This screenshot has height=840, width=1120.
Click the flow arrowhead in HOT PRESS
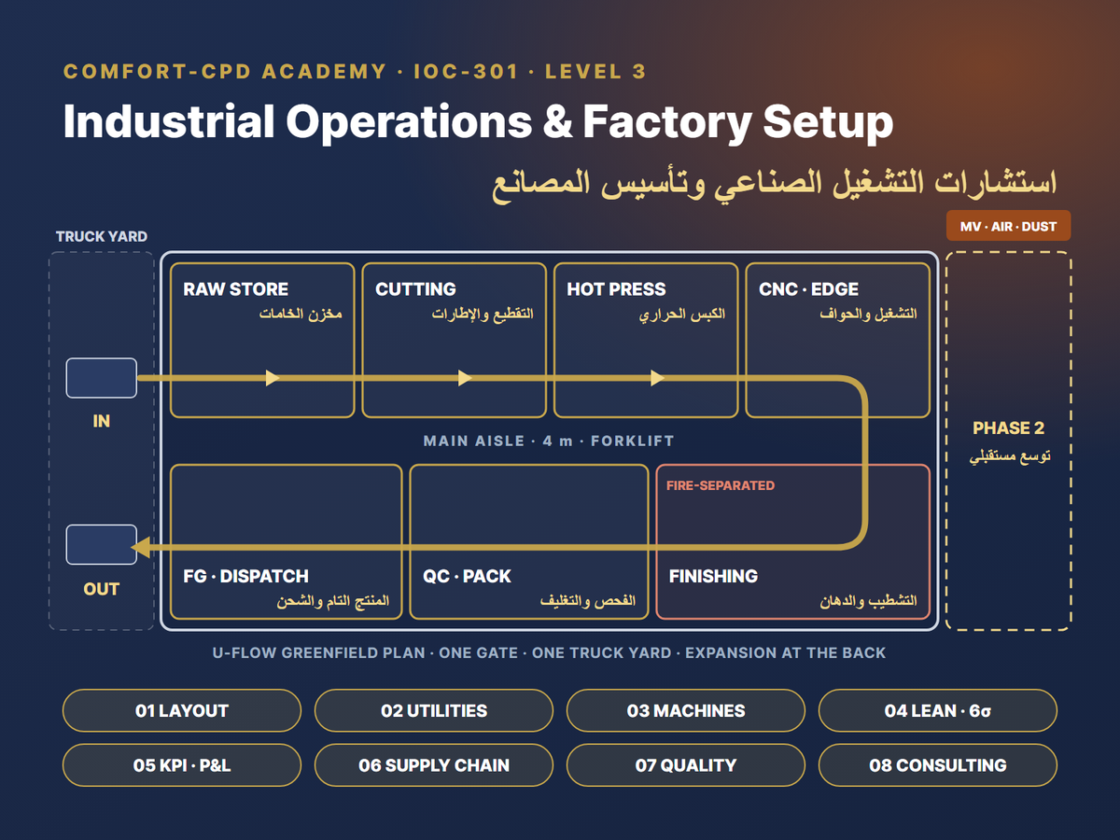(x=657, y=378)
